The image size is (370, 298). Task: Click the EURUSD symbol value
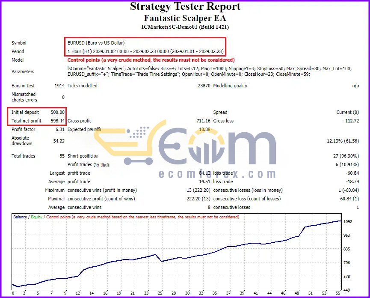(96, 43)
